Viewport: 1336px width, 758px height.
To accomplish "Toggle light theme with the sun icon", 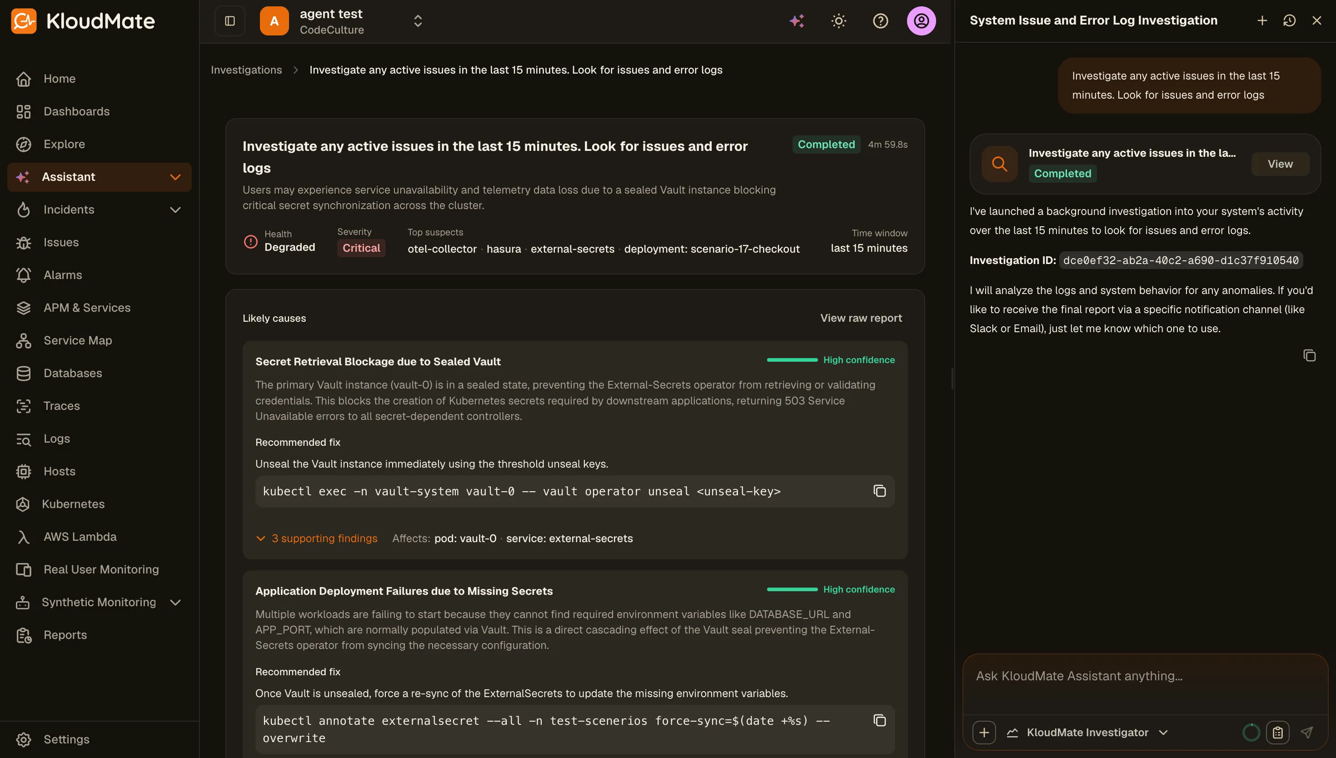I will click(838, 21).
